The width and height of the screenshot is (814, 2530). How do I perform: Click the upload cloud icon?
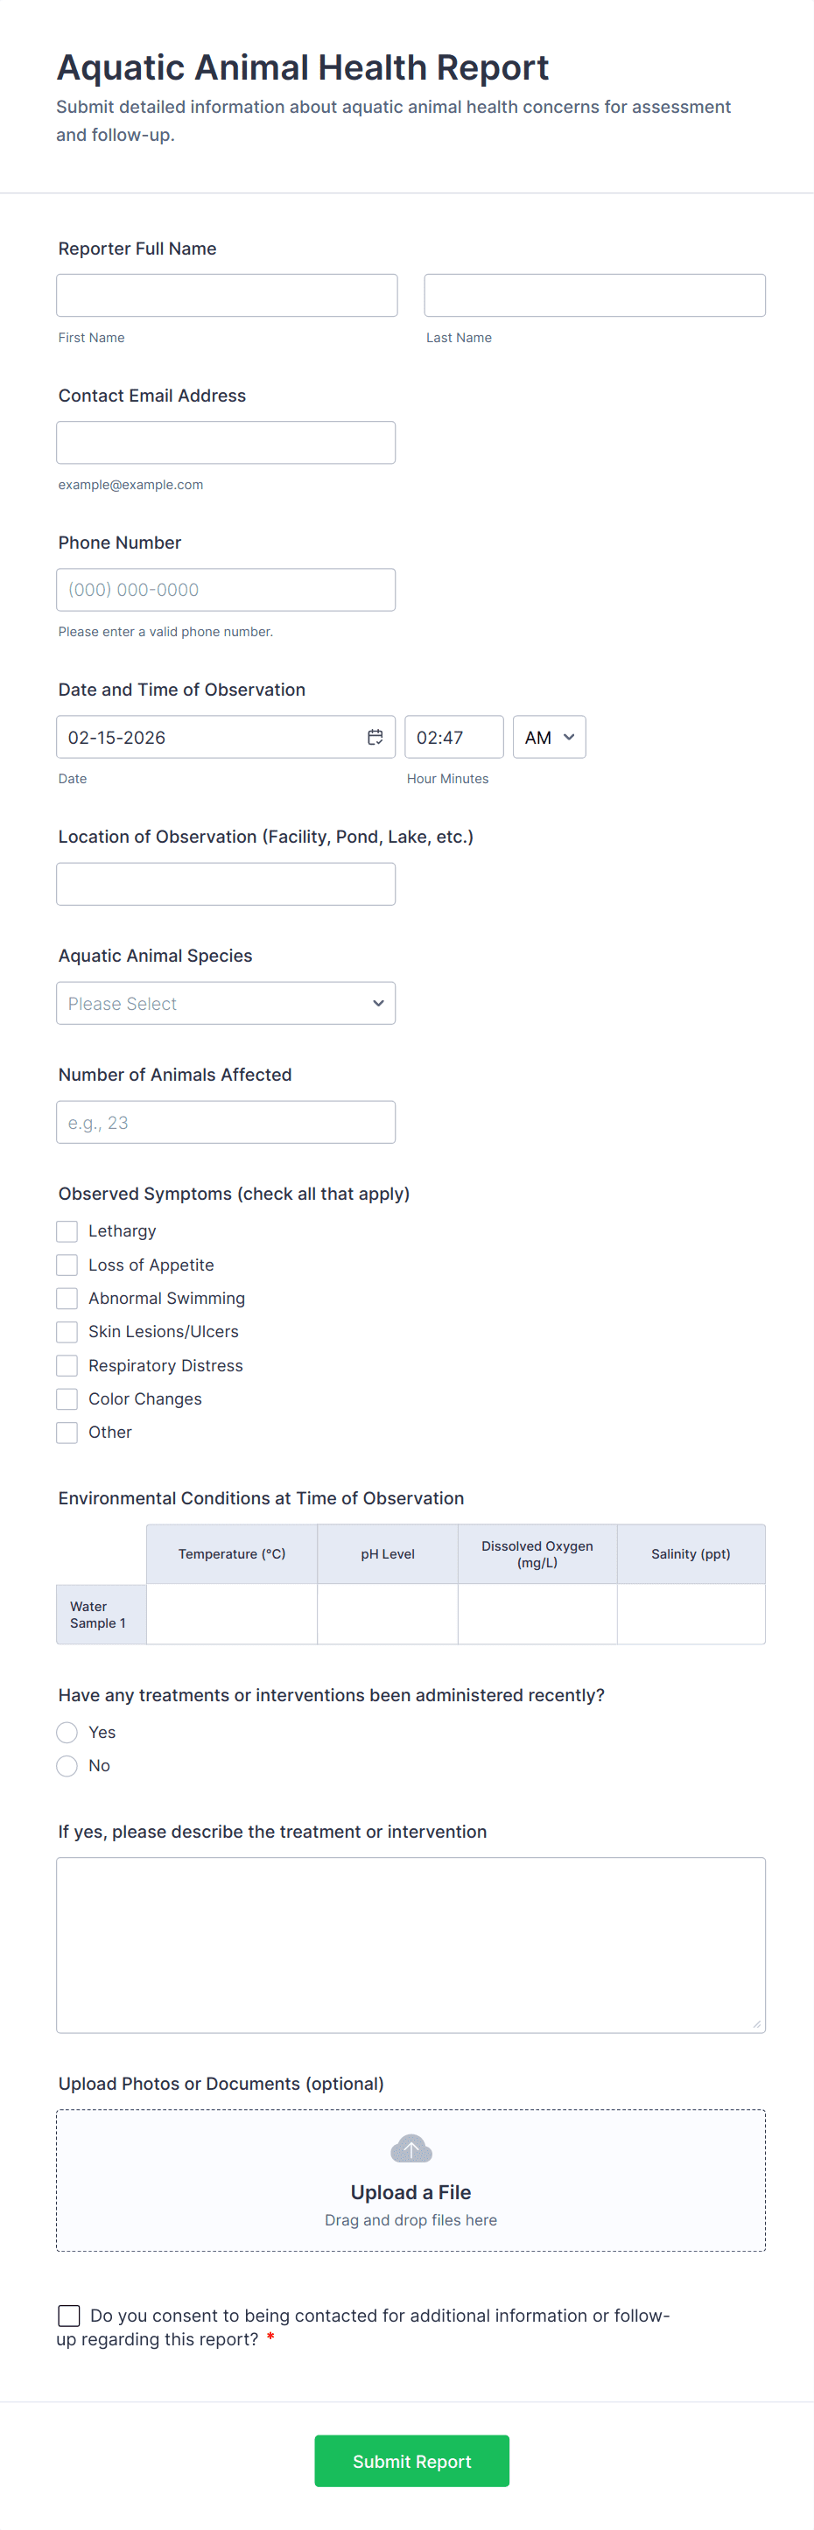pos(411,2148)
